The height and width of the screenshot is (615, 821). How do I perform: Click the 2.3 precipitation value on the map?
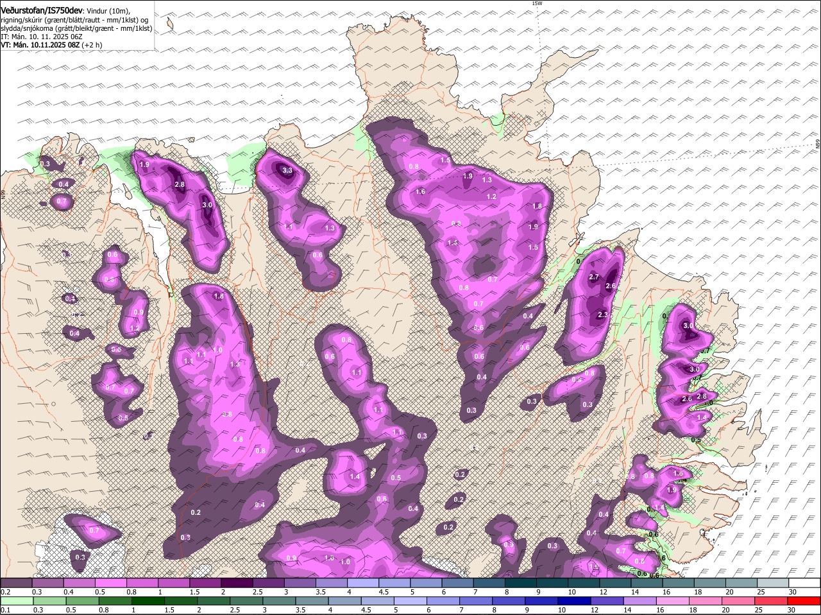[x=603, y=315]
